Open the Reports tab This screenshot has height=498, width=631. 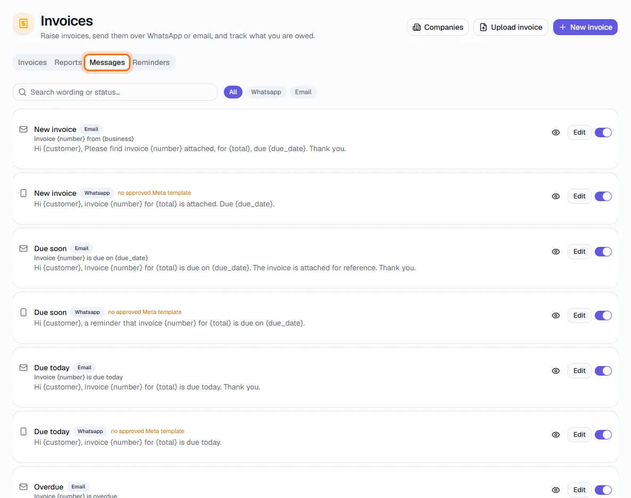tap(68, 62)
